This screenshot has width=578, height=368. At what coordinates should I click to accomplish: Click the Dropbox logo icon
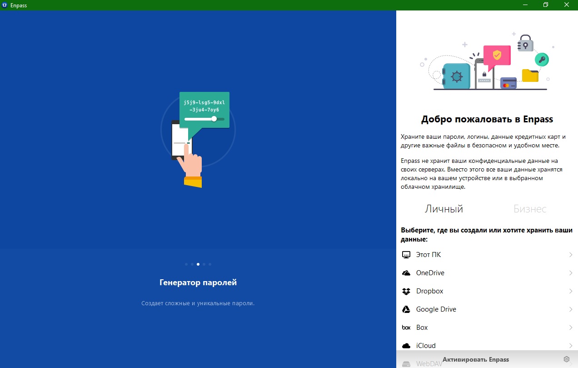(406, 291)
